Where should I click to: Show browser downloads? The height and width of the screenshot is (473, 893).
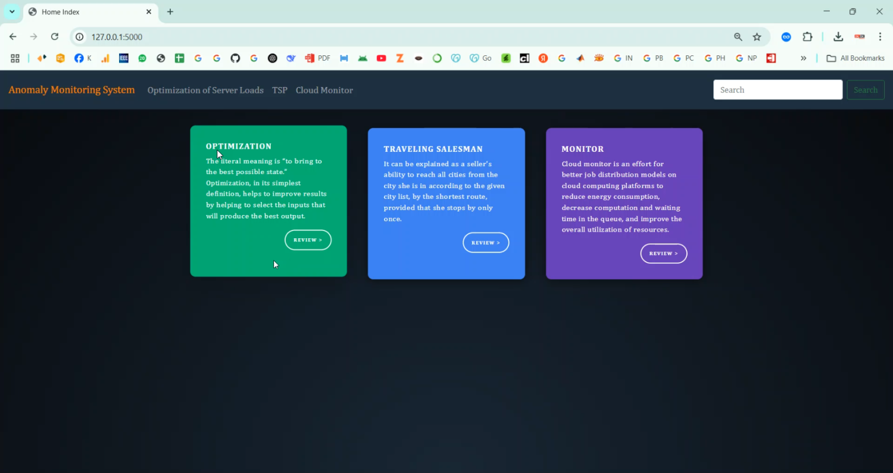click(838, 37)
